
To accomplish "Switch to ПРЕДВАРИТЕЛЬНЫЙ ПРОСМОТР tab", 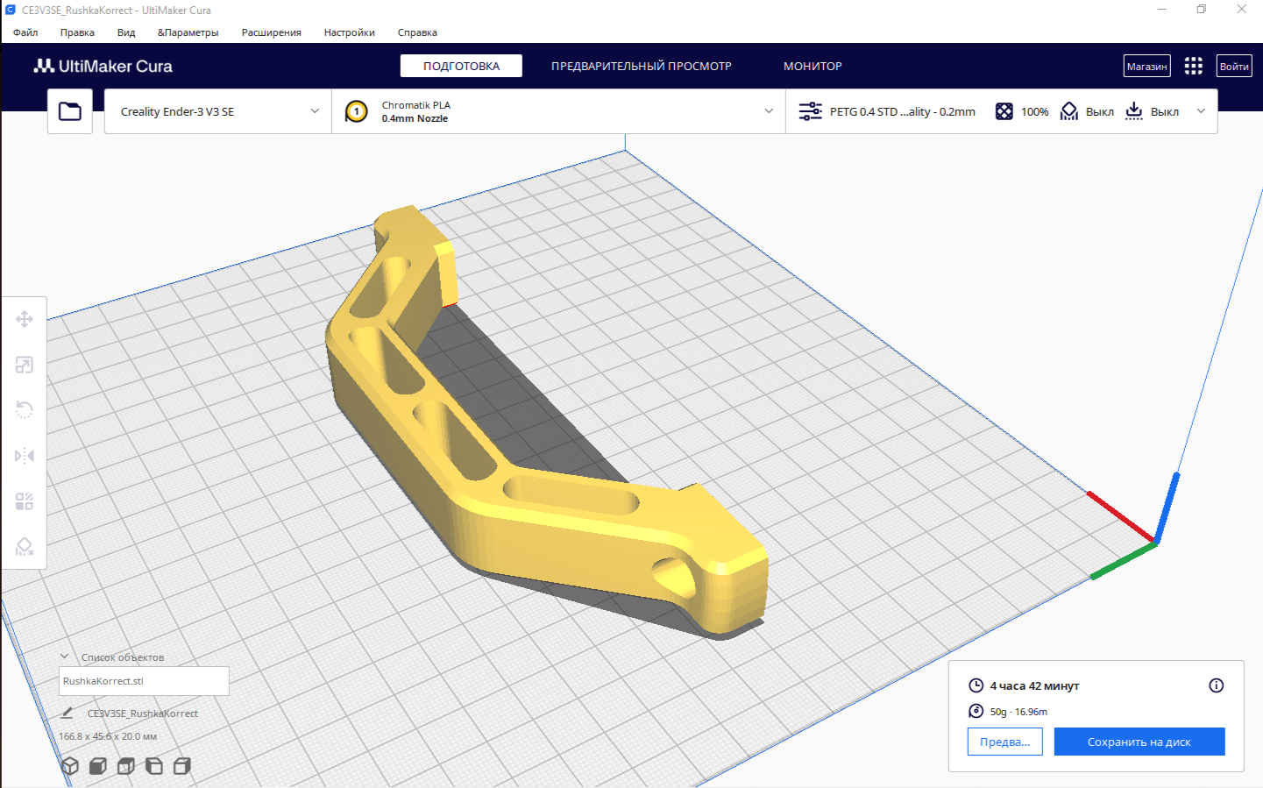I will pyautogui.click(x=641, y=67).
